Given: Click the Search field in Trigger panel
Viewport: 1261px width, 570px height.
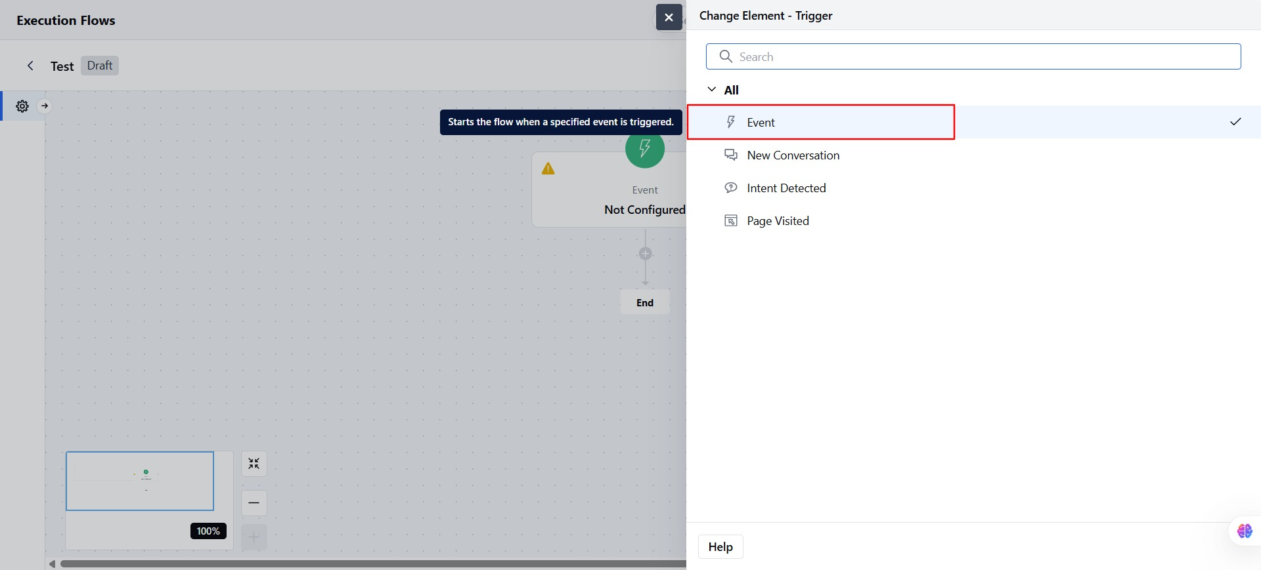Looking at the screenshot, I should [973, 56].
